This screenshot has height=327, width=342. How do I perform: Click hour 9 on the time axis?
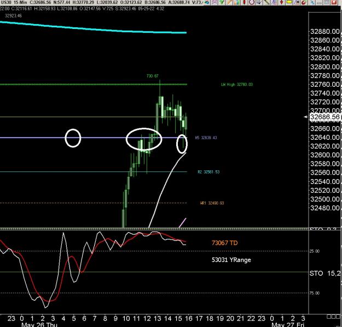(x=115, y=319)
